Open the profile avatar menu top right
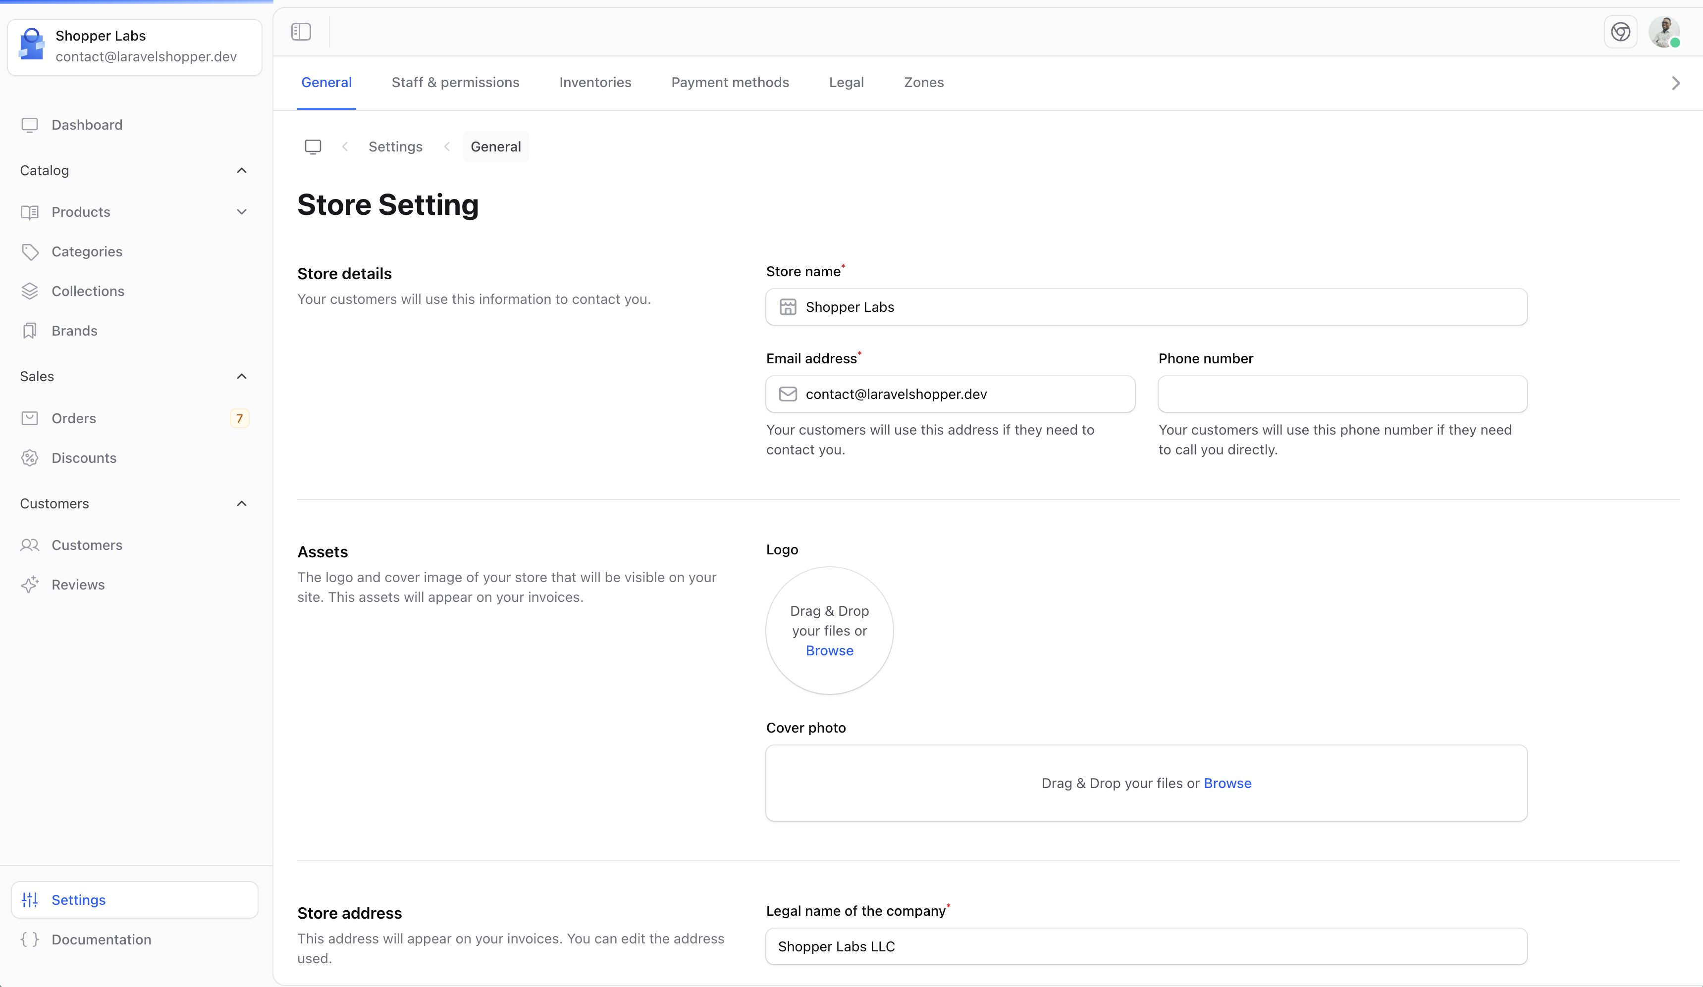 (1664, 32)
